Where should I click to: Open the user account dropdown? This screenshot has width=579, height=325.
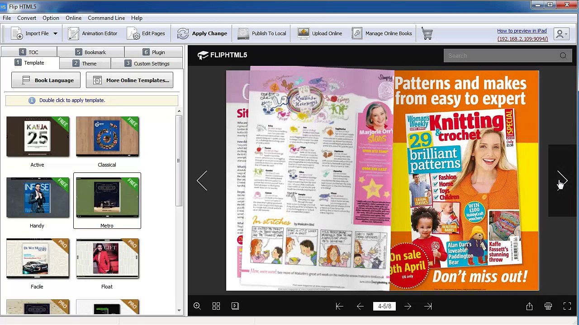coord(562,34)
